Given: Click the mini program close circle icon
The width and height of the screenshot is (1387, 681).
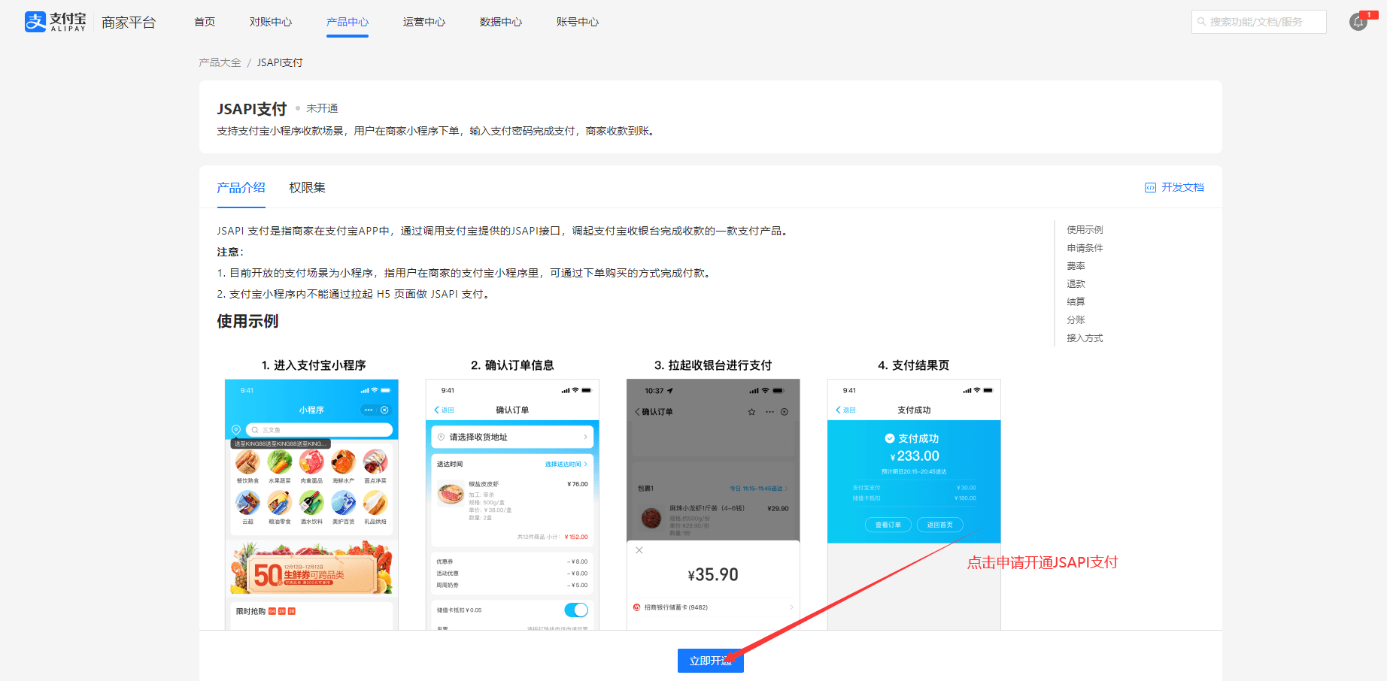Looking at the screenshot, I should pos(385,410).
